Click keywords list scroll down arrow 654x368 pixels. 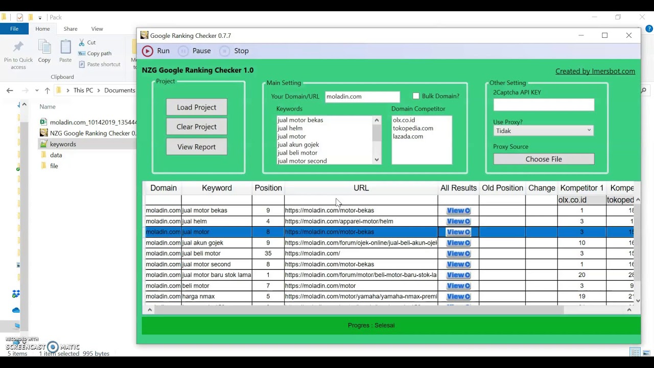click(x=377, y=160)
